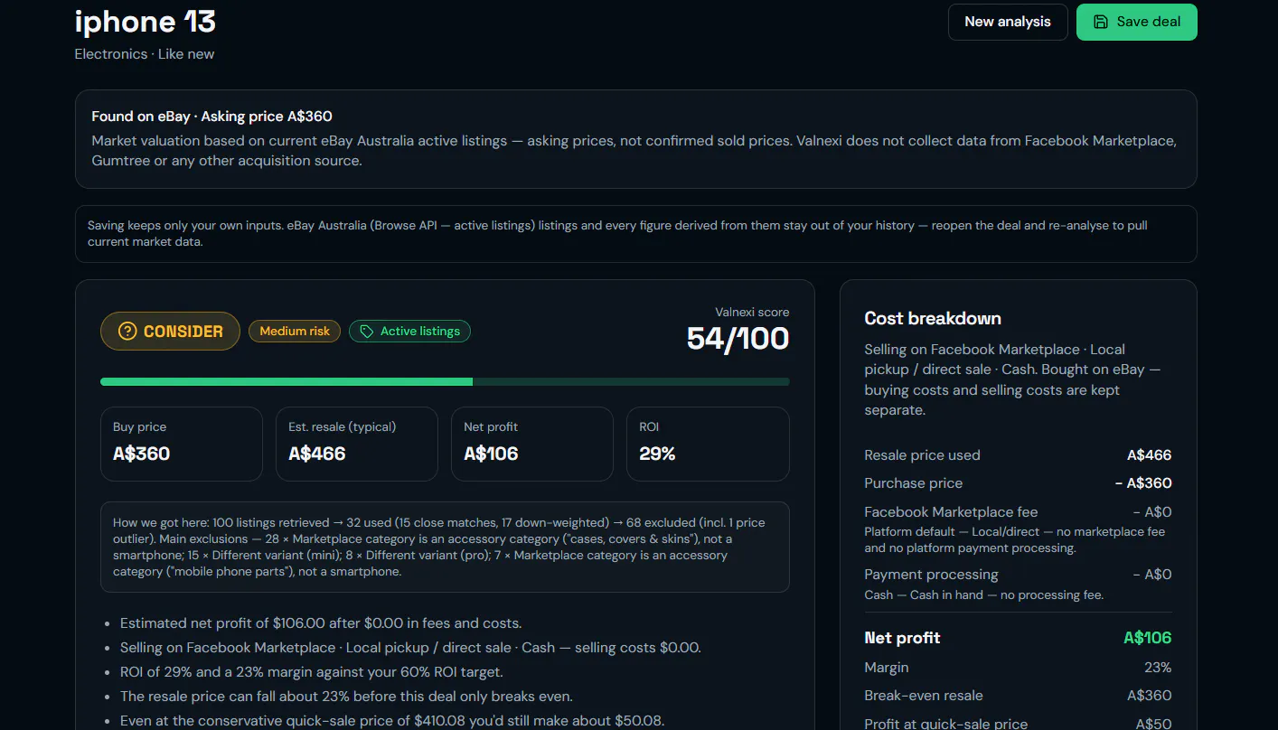
Task: Click the Facebook Marketplace fee row
Action: click(1018, 512)
